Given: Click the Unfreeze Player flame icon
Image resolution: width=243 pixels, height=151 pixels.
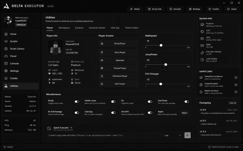Looking at the screenshot, I should point(102,76).
